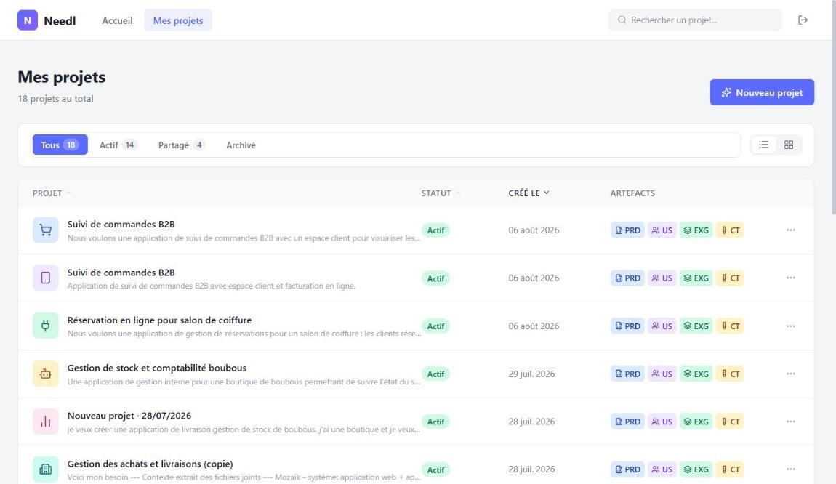The image size is (836, 484).
Task: Click date 29 juil. 2026
Action: 531,374
